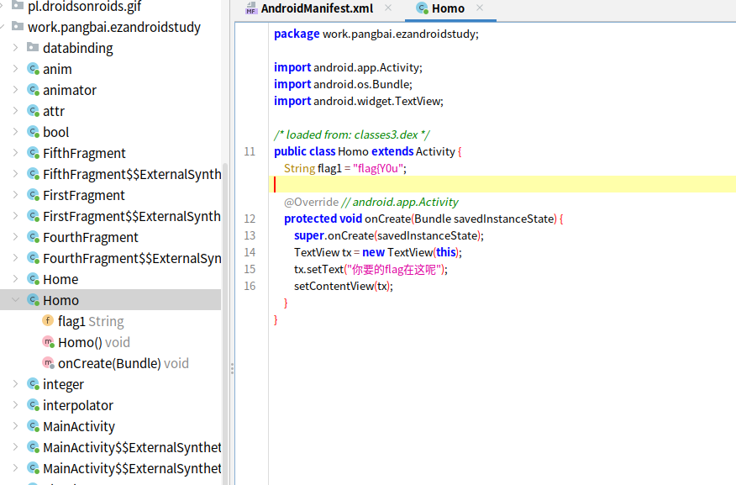Close the Homo editor tab
The height and width of the screenshot is (485, 736).
[x=479, y=8]
